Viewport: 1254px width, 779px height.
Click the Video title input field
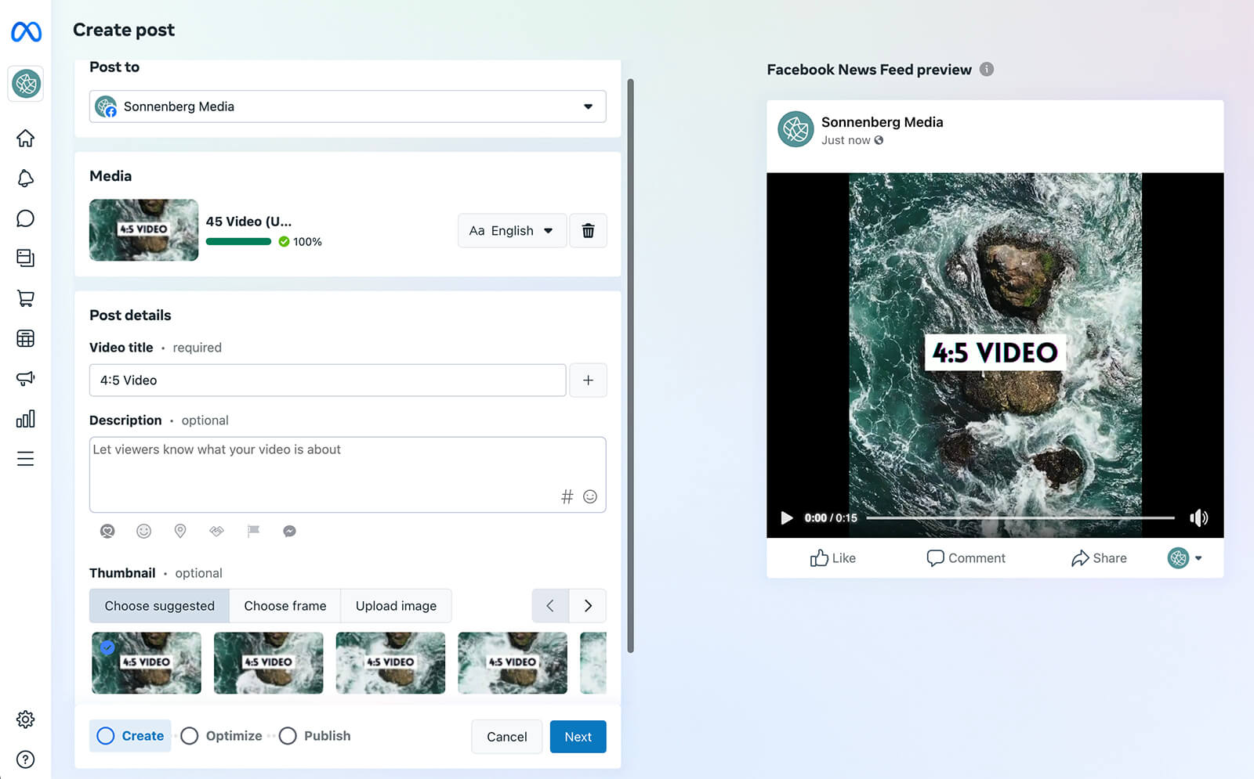pyautogui.click(x=328, y=380)
